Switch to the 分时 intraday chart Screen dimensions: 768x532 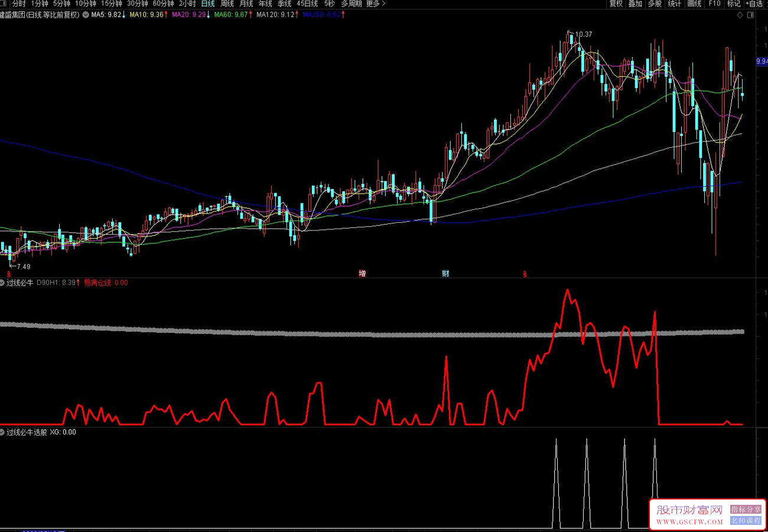click(x=18, y=4)
